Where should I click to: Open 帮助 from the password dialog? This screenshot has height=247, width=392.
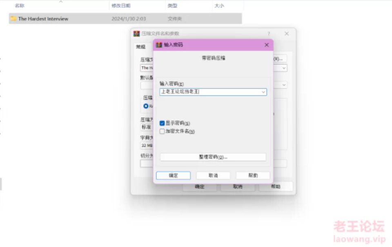253,175
